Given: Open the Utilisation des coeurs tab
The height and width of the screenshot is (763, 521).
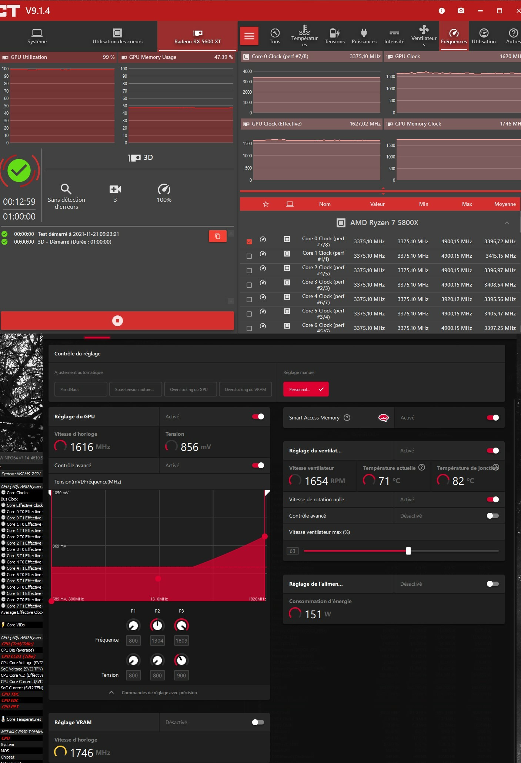Looking at the screenshot, I should tap(117, 36).
